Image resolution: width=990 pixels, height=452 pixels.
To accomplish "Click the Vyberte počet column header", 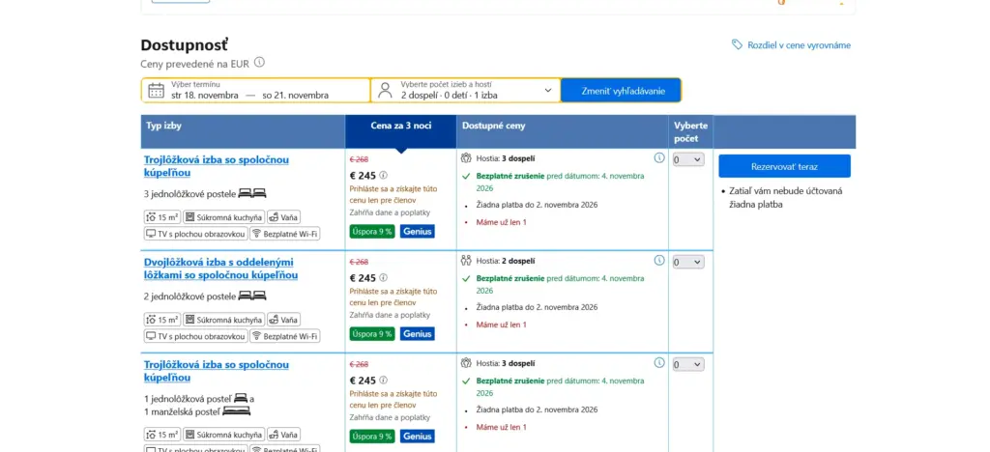I will coord(690,131).
